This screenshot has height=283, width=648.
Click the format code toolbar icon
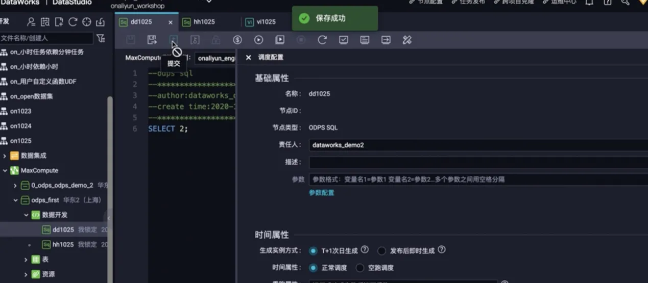click(x=365, y=40)
